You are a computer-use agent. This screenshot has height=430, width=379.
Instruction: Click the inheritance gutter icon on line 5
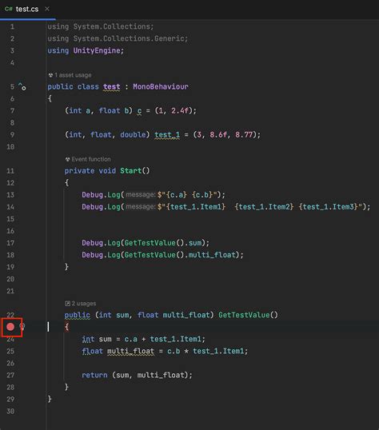pos(22,86)
